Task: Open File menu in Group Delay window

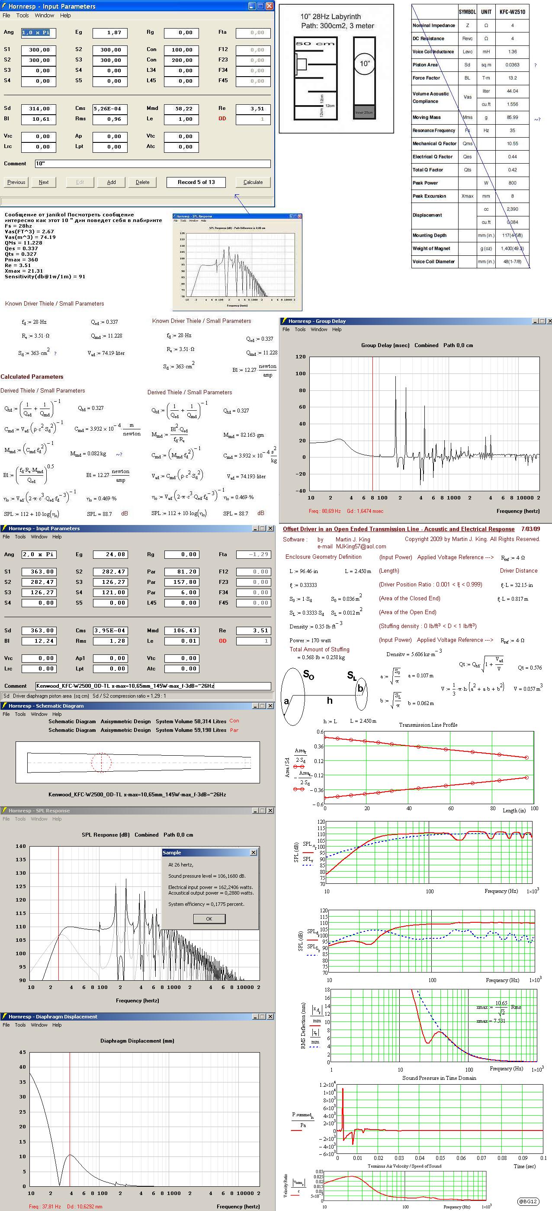Action: (286, 329)
